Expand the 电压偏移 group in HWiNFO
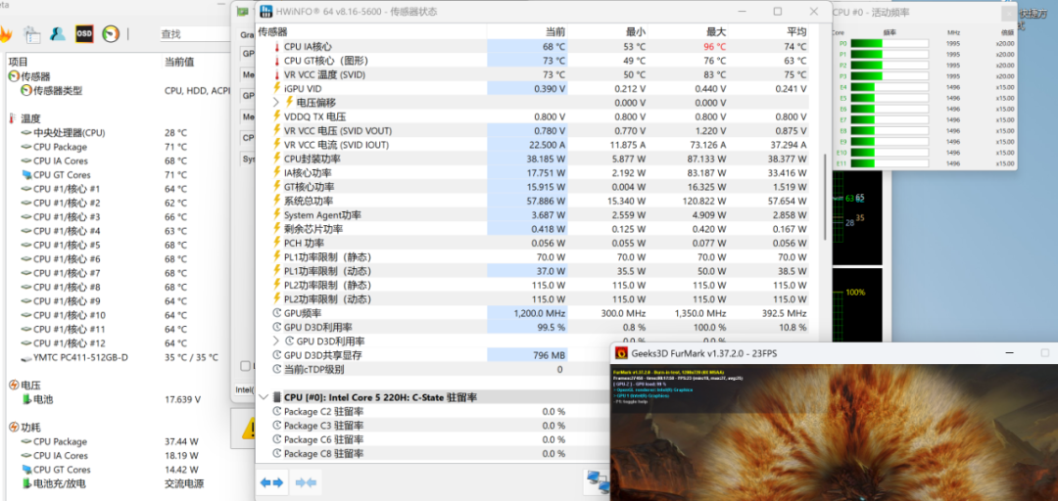 pos(276,103)
